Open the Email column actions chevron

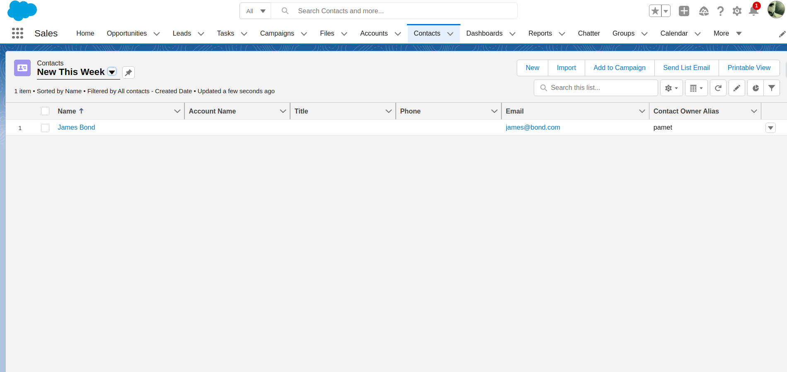pyautogui.click(x=642, y=111)
